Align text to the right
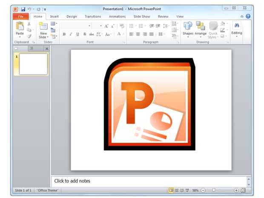This screenshot has height=198, width=264. click(145, 34)
